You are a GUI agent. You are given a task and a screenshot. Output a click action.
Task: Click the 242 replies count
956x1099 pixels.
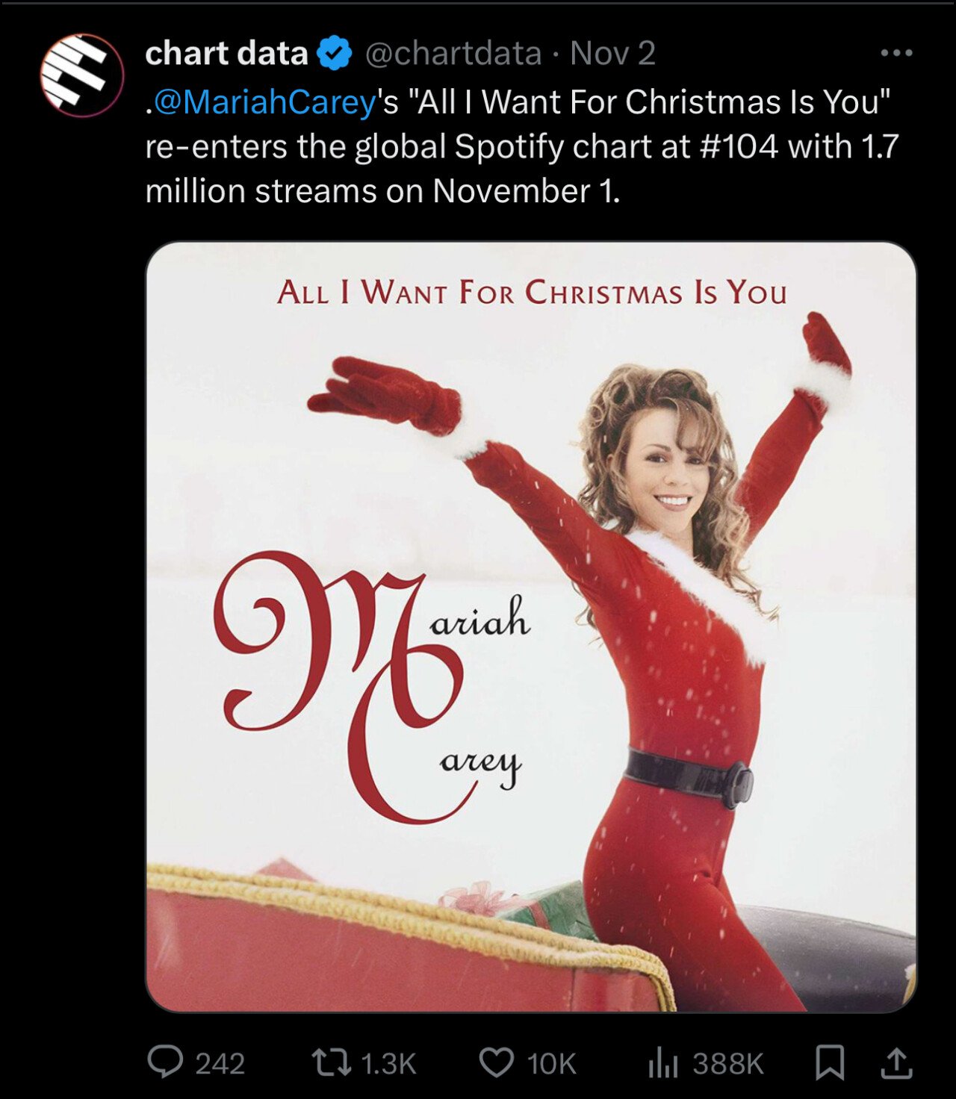[x=220, y=1063]
